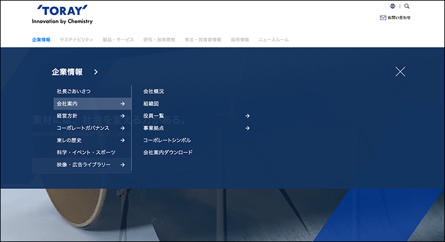Screen dimensions: 445x242
Task: Select 東レの歴史 menu entry
Action: click(69, 140)
